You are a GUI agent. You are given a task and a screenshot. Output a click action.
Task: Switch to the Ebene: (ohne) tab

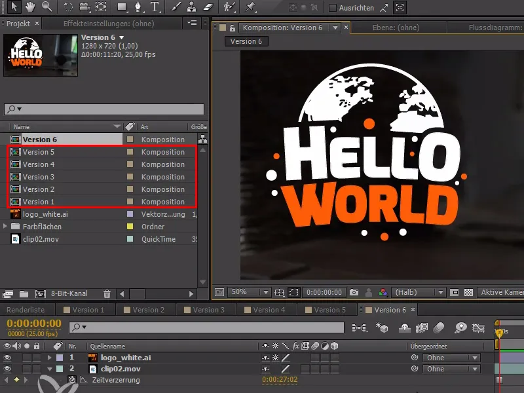tap(396, 28)
